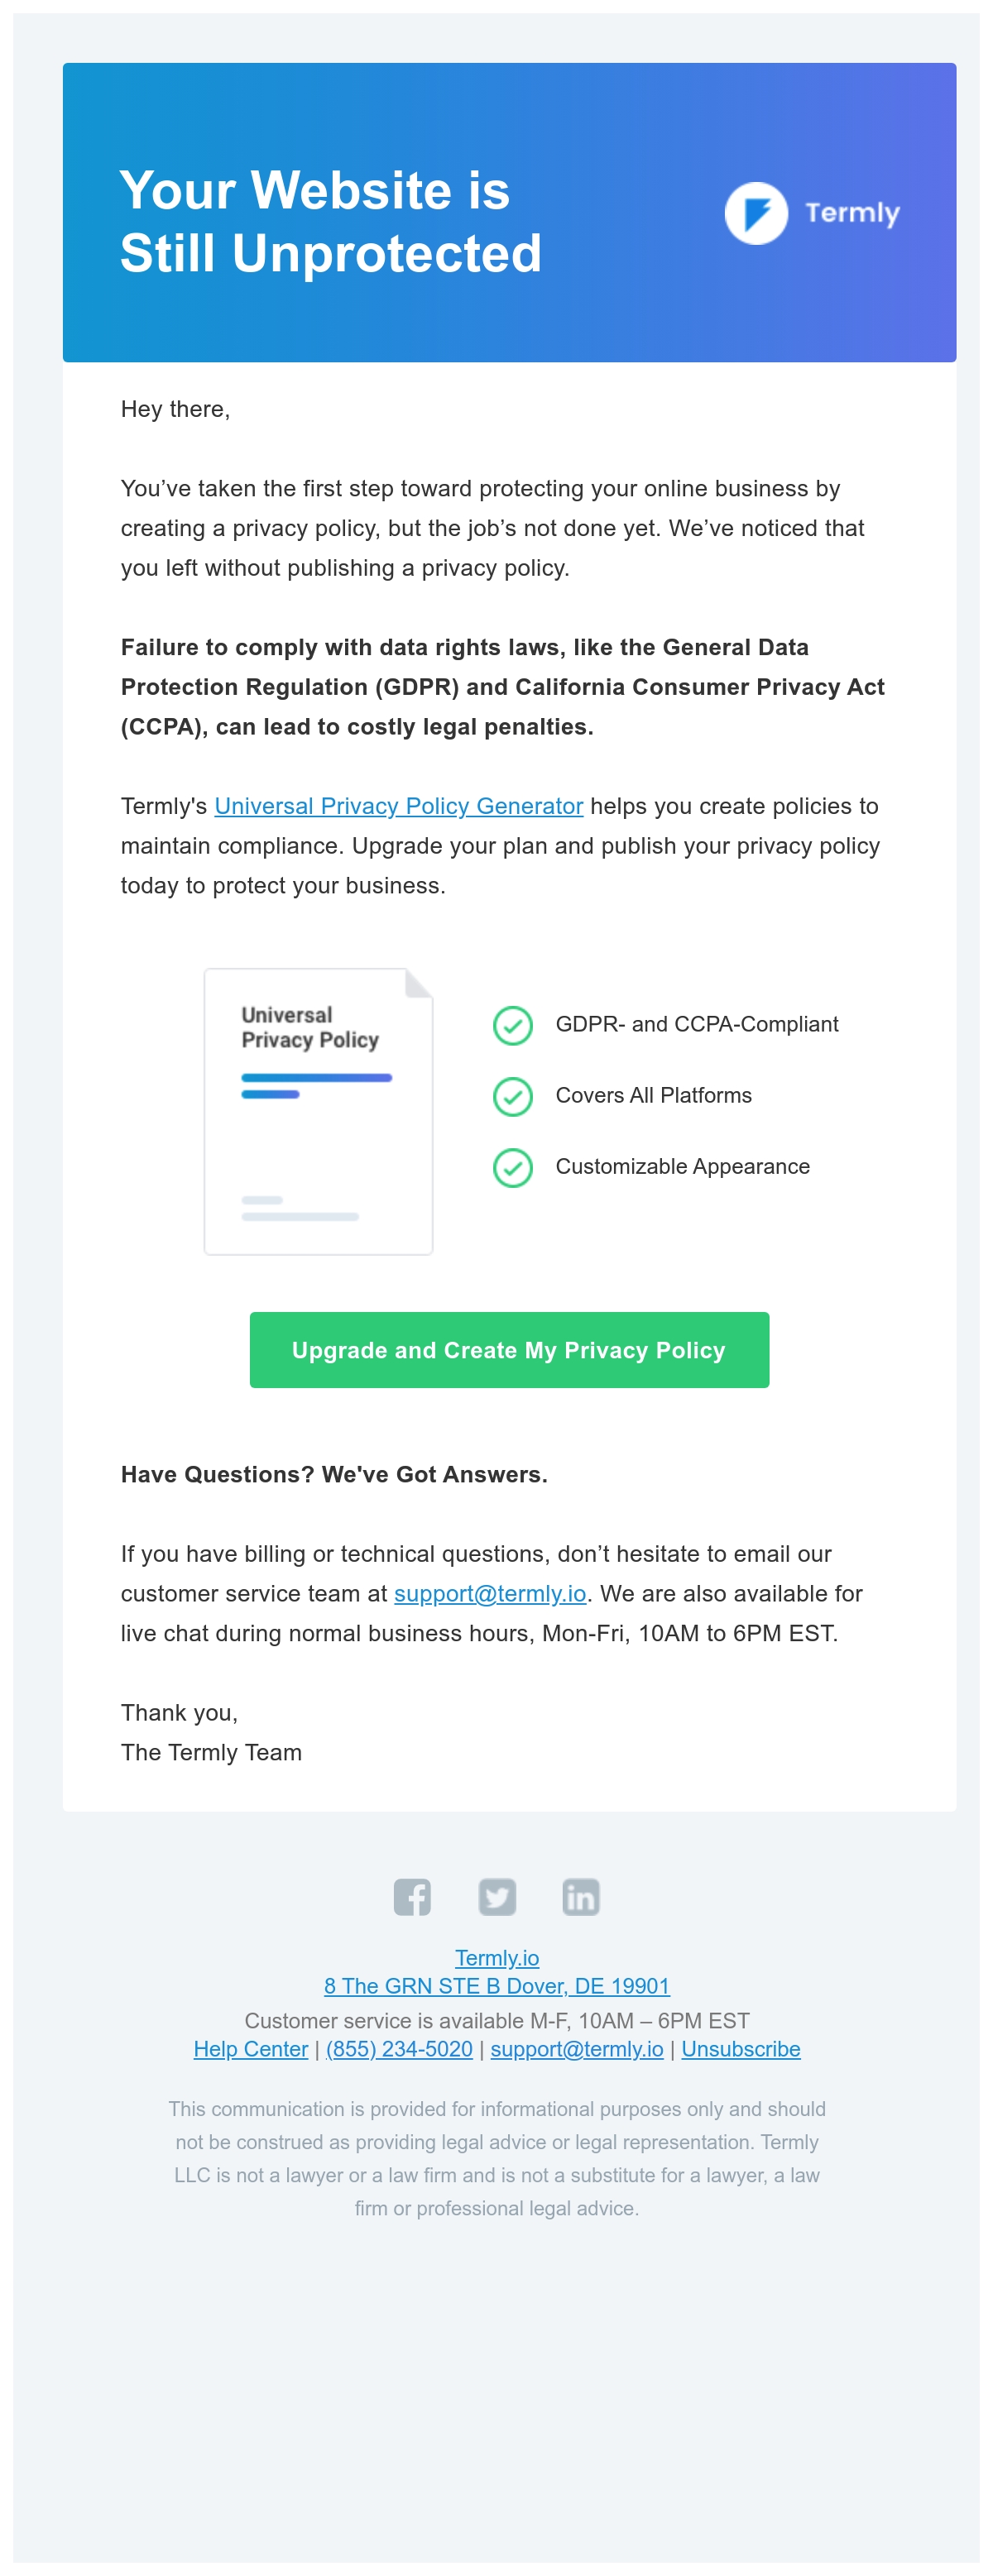Call the (855) 234-5020 phone link
The height and width of the screenshot is (2576, 993).
pyautogui.click(x=399, y=2049)
